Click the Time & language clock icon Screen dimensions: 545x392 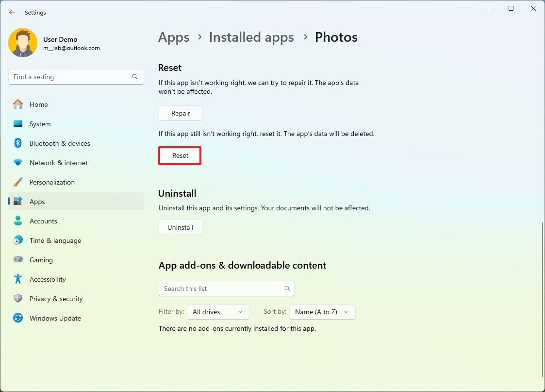18,240
